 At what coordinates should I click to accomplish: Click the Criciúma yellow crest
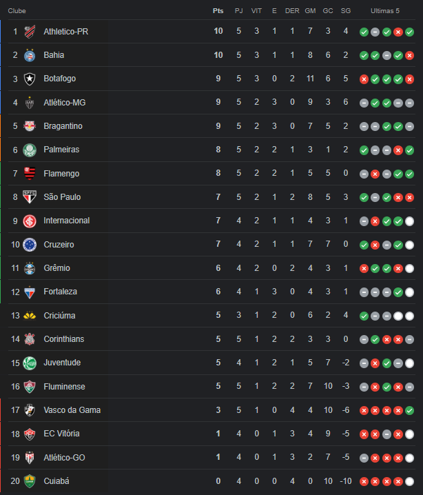(x=30, y=315)
